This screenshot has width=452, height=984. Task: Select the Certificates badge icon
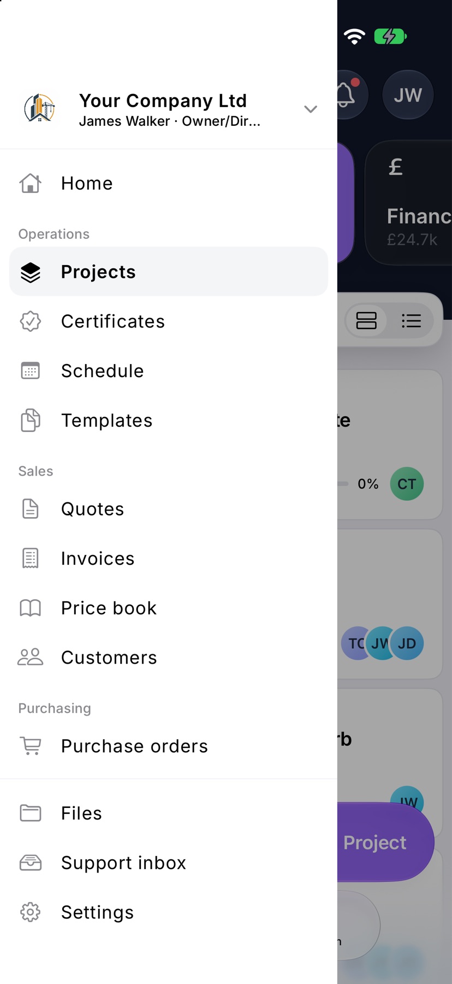31,321
